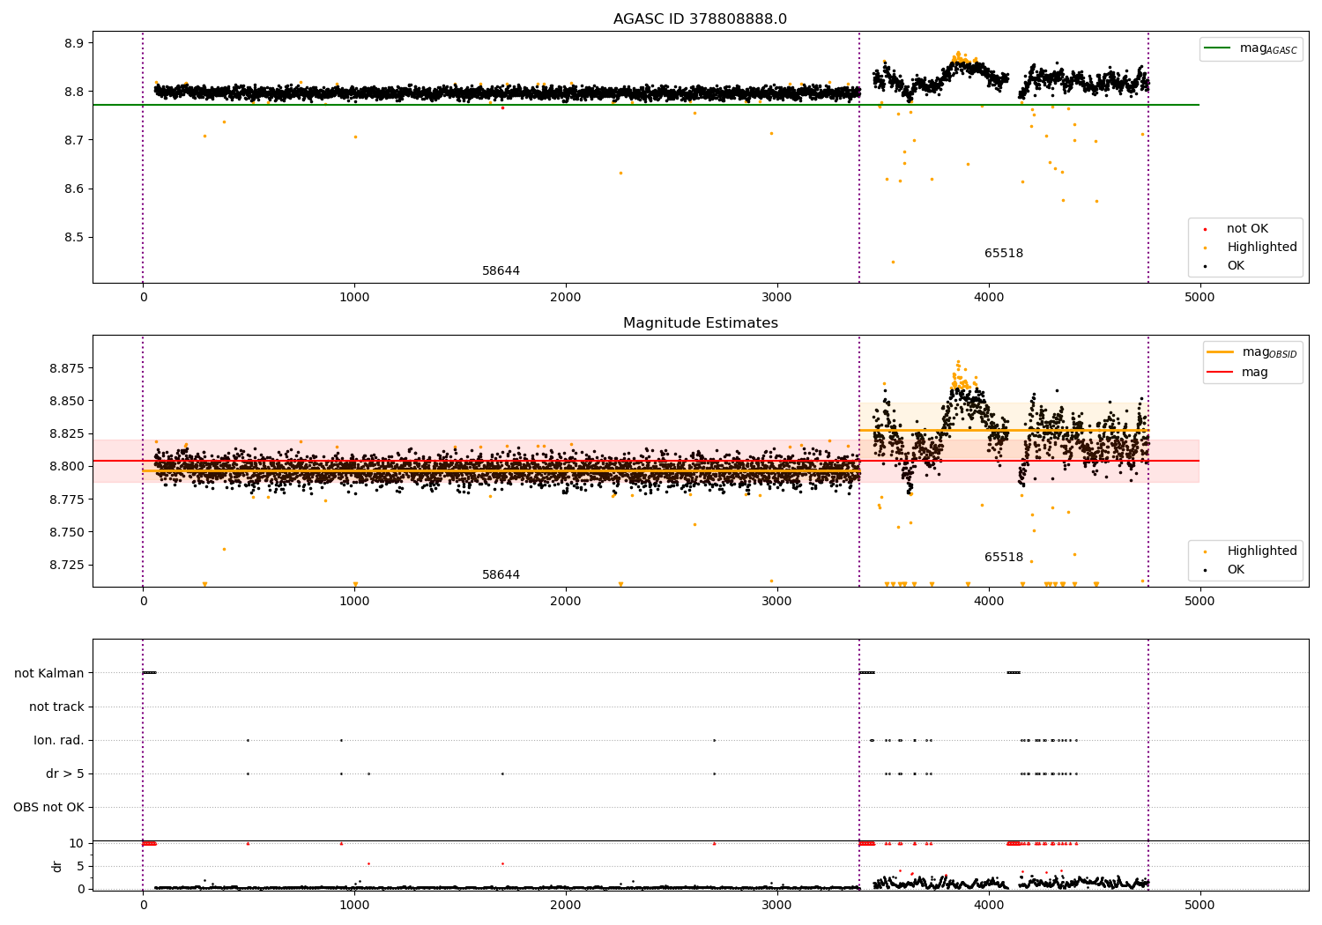Image resolution: width=1322 pixels, height=925 pixels.
Task: Click the 'OBS not OK' axis label
Action: coord(48,808)
